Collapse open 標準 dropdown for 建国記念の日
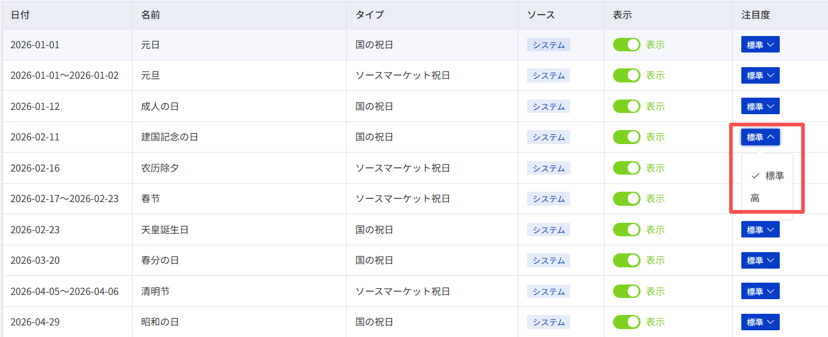This screenshot has height=337, width=828. click(x=760, y=137)
